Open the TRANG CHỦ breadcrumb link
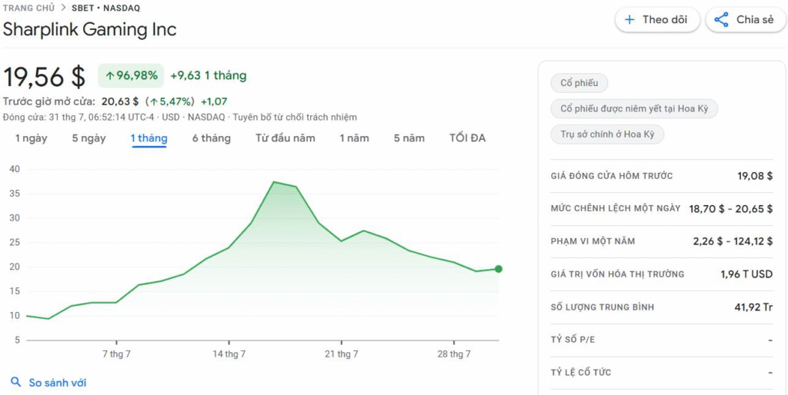The width and height of the screenshot is (788, 395). pos(28,8)
